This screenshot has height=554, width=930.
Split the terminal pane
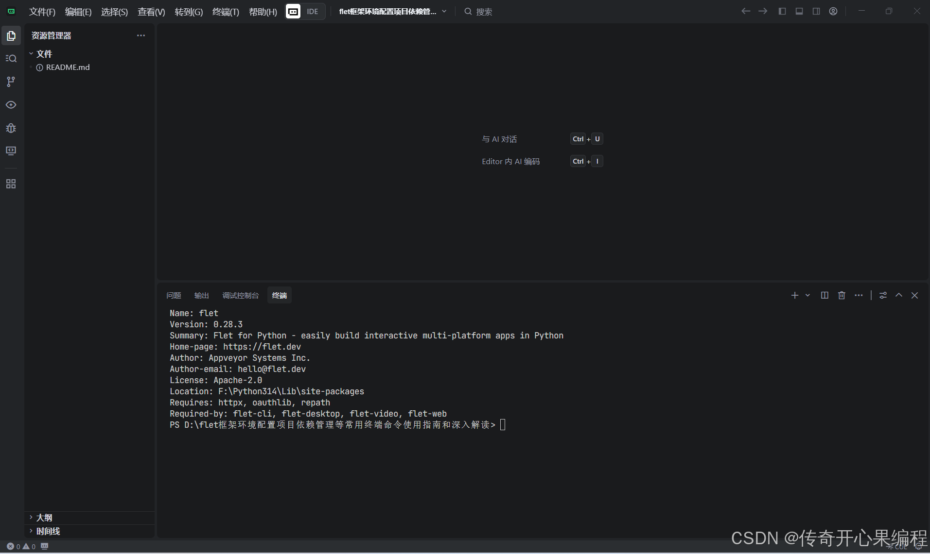pos(825,295)
